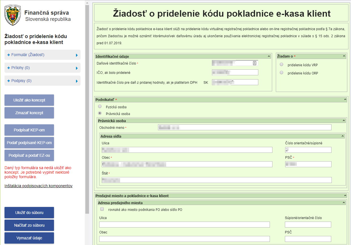Viewport: 351px width, 245px height.
Task: Select the pridelenie kódu ORP radio option
Action: [281, 73]
